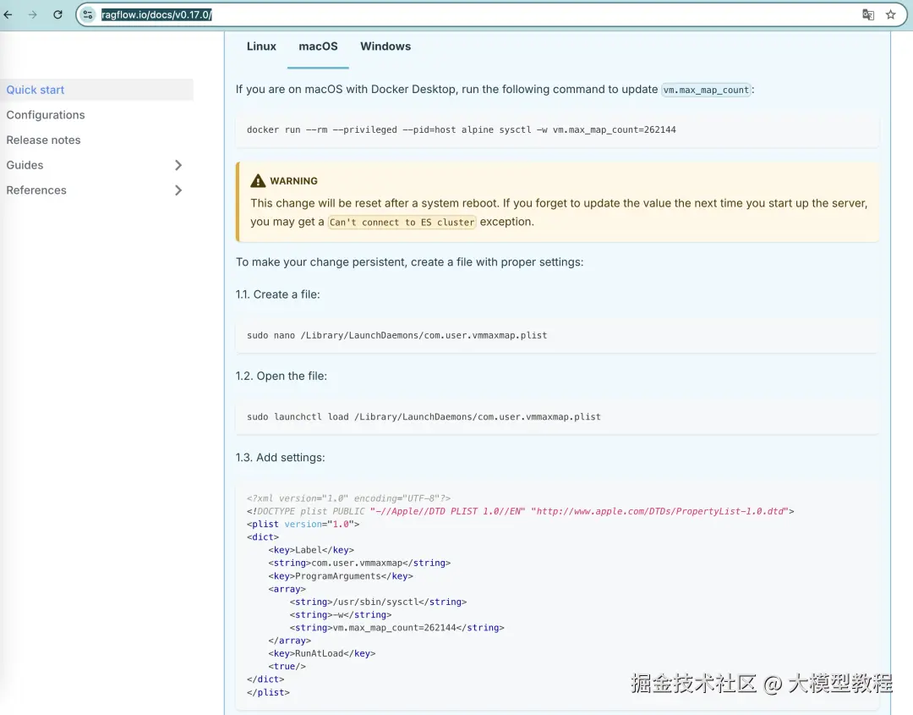Viewport: 913px width, 715px height.
Task: Click the RunAtLoad key line
Action: [322, 653]
